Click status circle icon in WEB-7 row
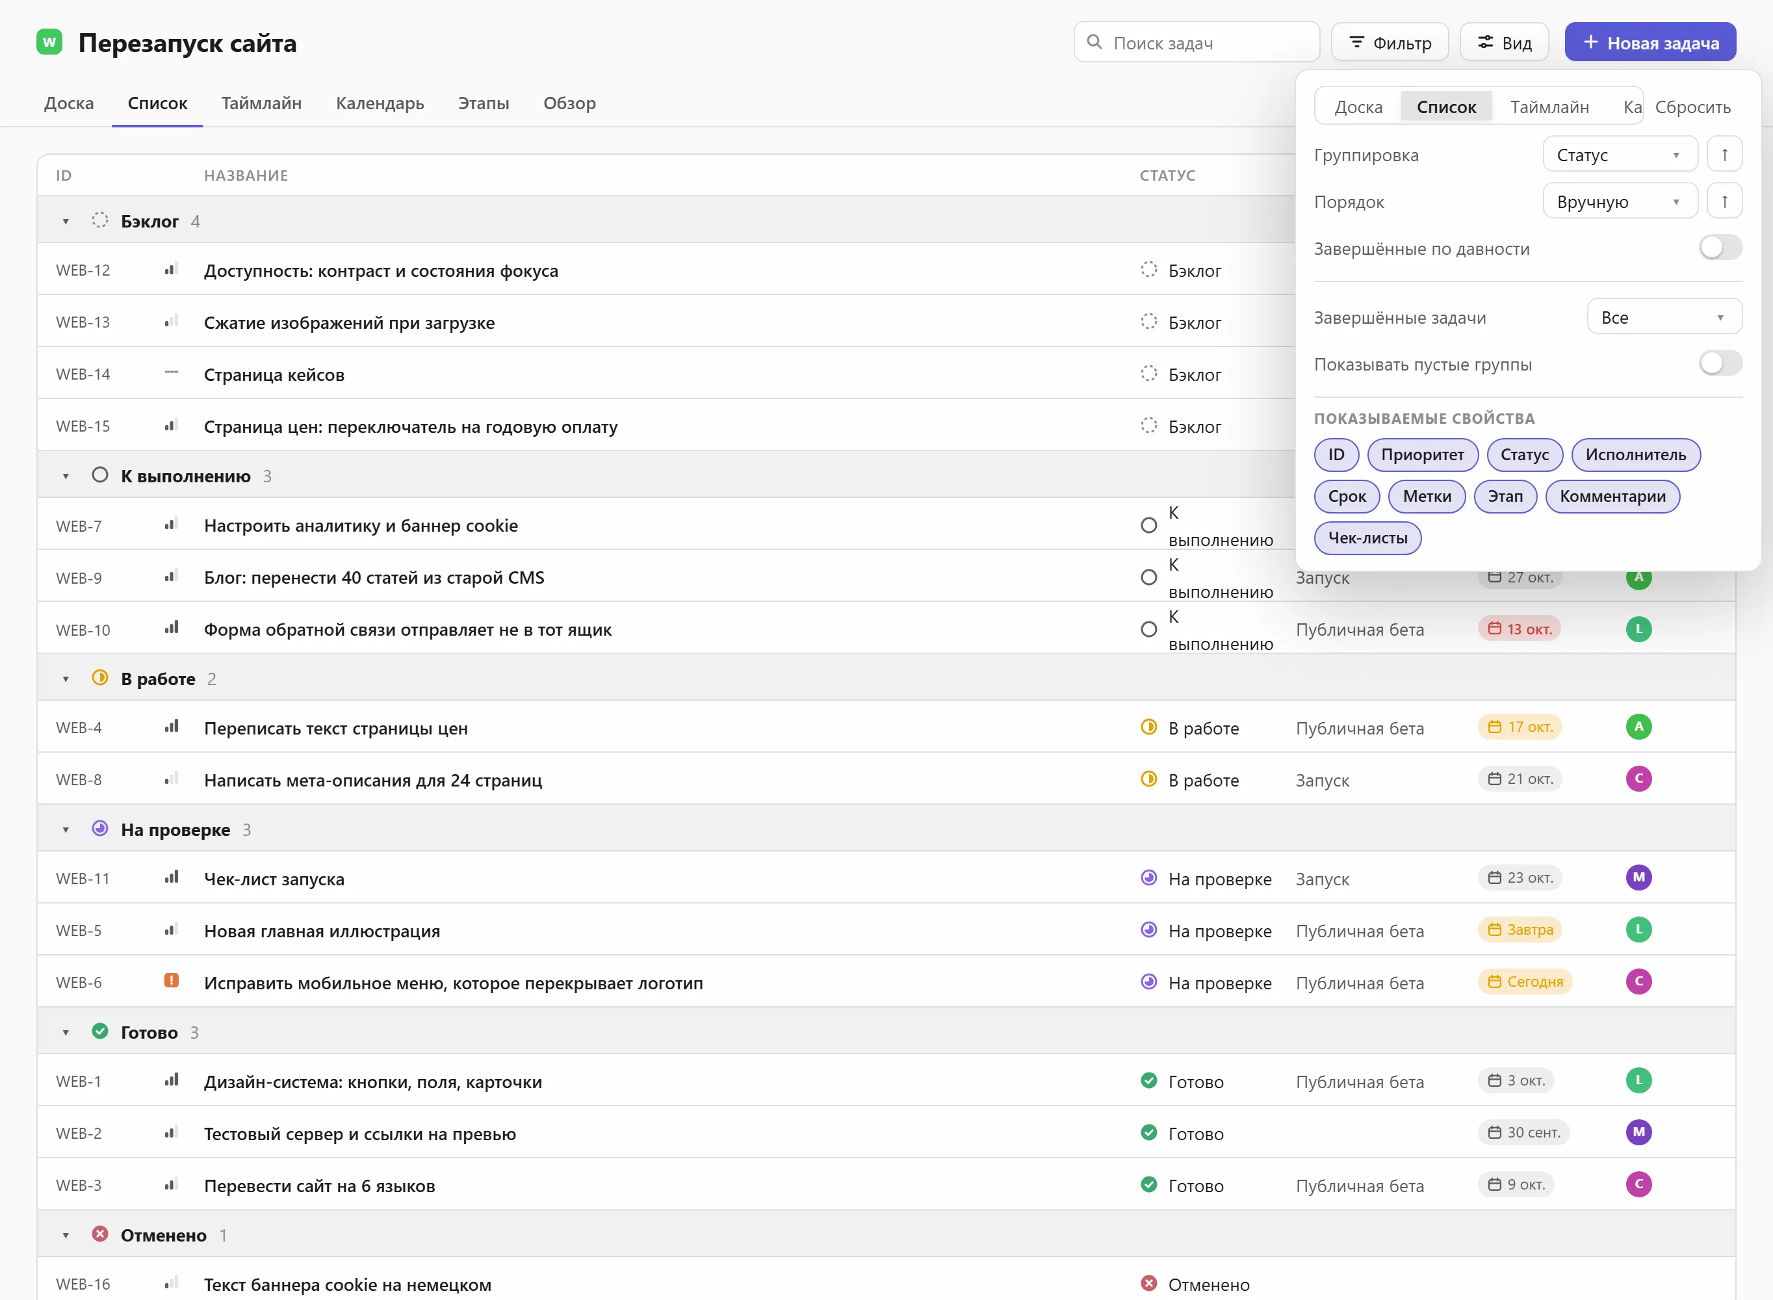This screenshot has height=1300, width=1773. click(1148, 526)
